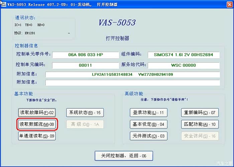The height and width of the screenshot is (167, 234).
Task: Select 读取数据流 (M)-08 button
Action: point(37,124)
